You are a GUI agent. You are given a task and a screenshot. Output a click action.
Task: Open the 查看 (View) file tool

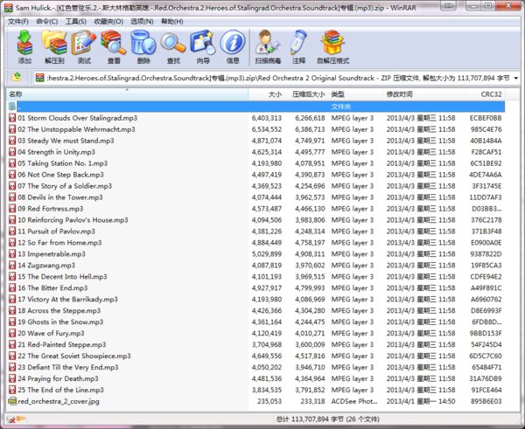point(114,46)
